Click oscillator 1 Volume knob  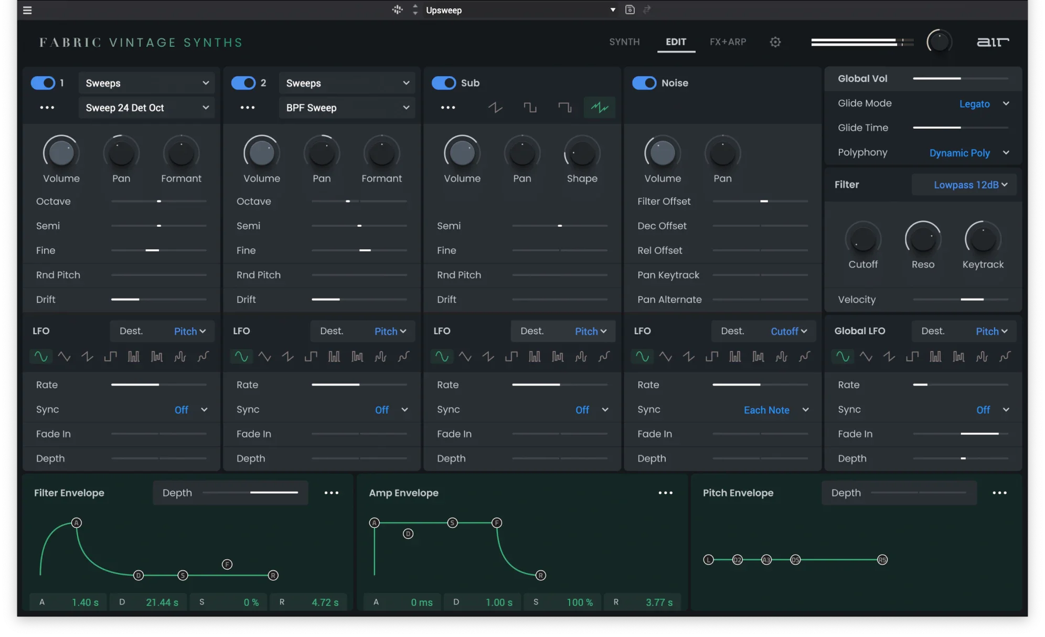coord(61,153)
